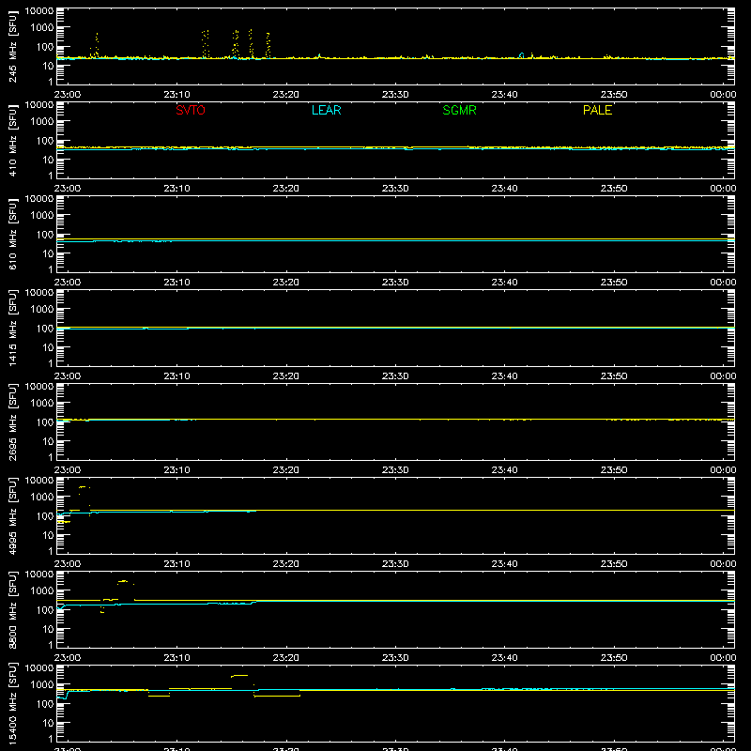Click the yellow raised segment near 23:16 in 15400 MHz panel
The height and width of the screenshot is (751, 751).
[x=239, y=676]
